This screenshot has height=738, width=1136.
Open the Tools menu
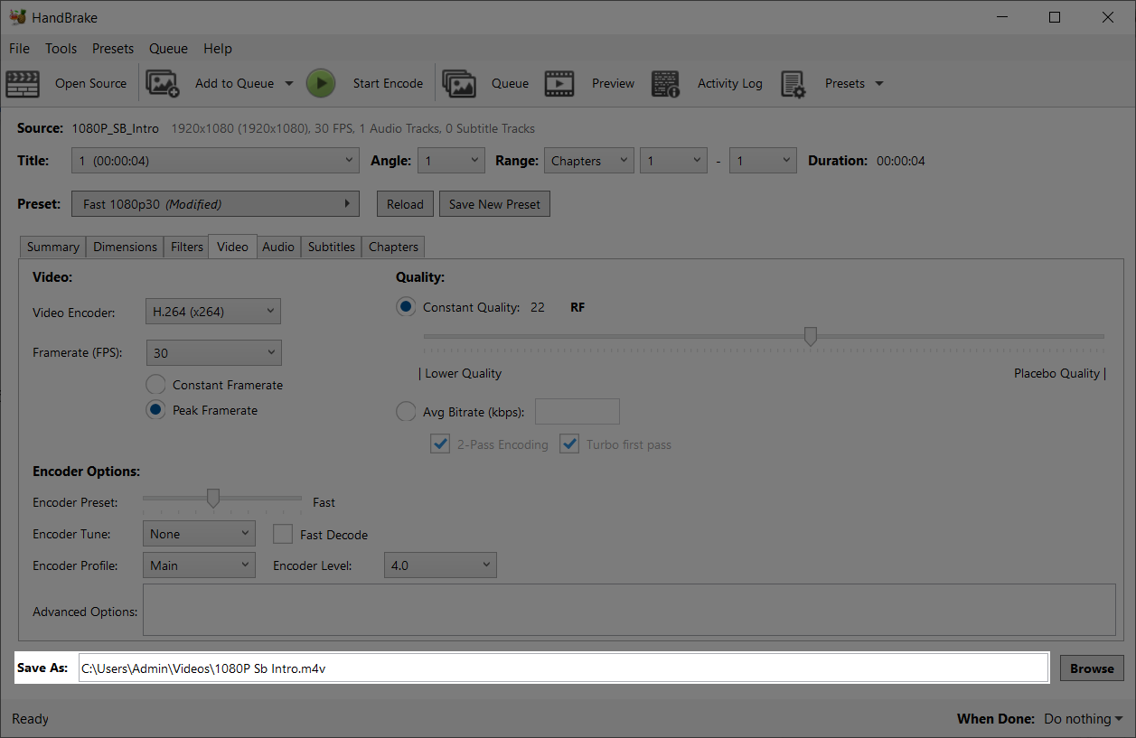tap(61, 49)
